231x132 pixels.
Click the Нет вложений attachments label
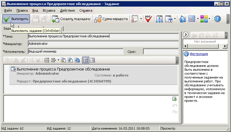click(205, 42)
